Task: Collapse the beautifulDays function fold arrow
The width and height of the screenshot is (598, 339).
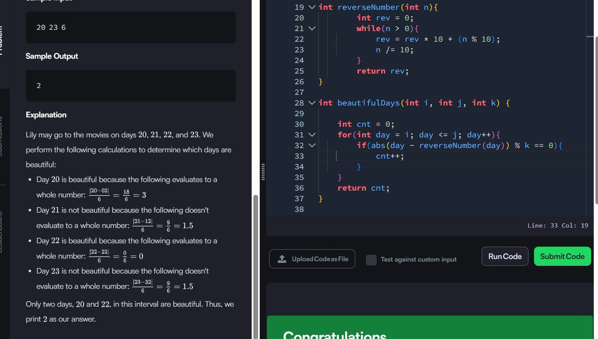Action: point(312,103)
